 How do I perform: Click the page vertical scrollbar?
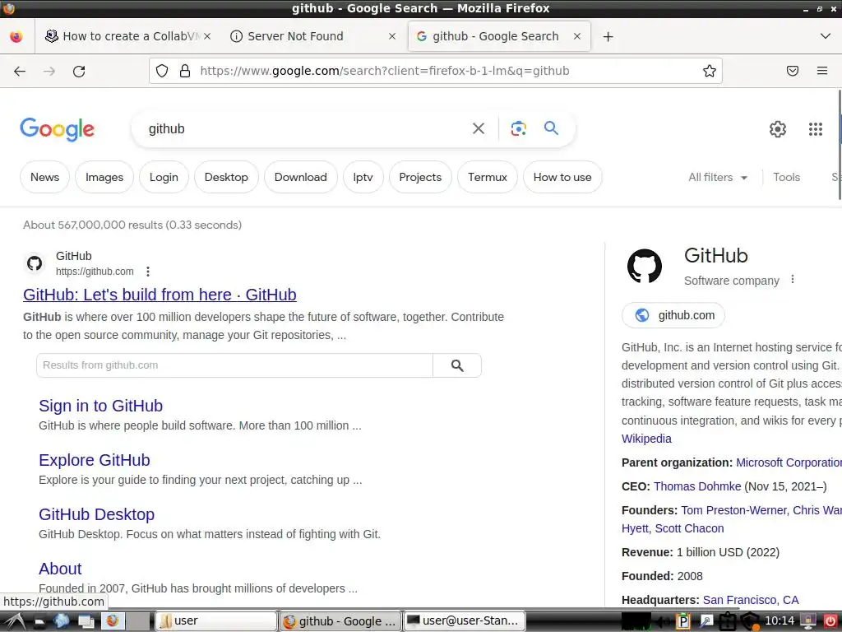pyautogui.click(x=840, y=145)
